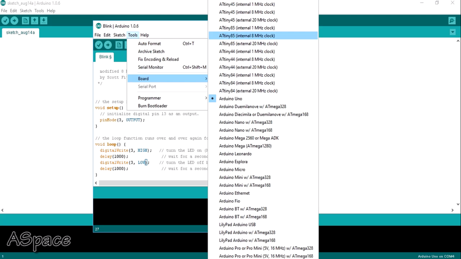
Task: Select ATtiny45 (internal 8 MHz clock) board
Action: tap(263, 12)
